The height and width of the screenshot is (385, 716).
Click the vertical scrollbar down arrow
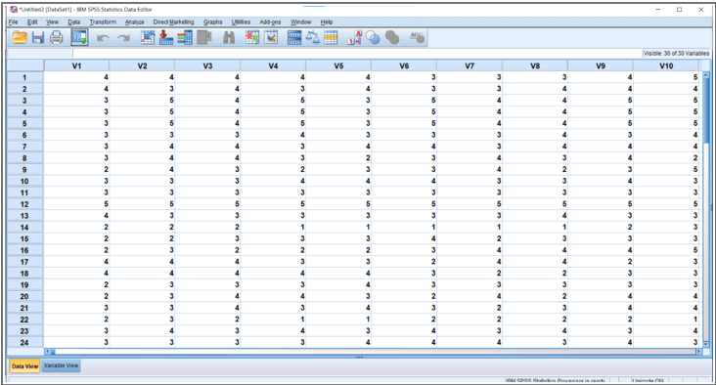[x=706, y=344]
